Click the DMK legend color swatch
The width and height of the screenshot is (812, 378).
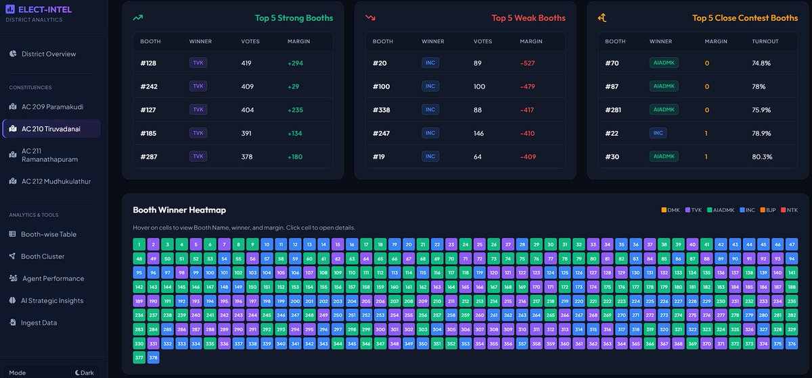coord(664,210)
